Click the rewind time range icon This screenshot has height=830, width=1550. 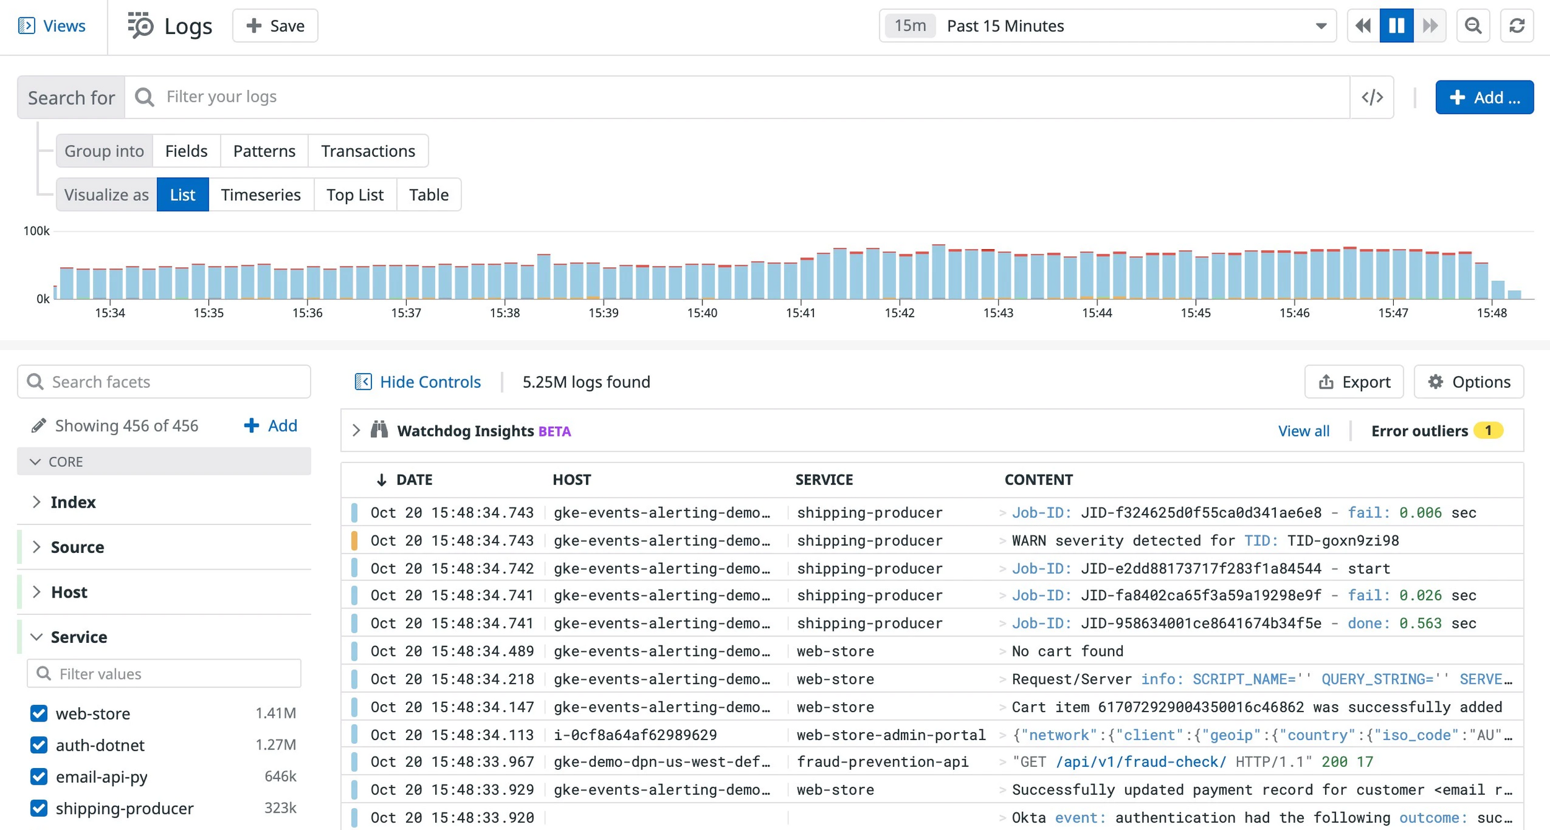click(1363, 25)
